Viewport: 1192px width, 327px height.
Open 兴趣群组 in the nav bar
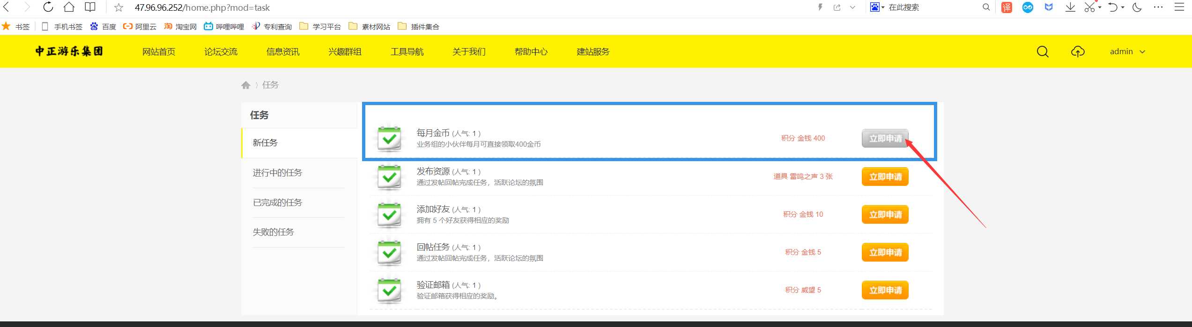click(x=345, y=51)
